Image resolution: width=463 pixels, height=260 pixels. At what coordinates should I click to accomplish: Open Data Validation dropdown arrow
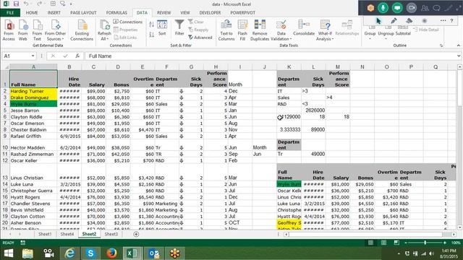[291, 39]
